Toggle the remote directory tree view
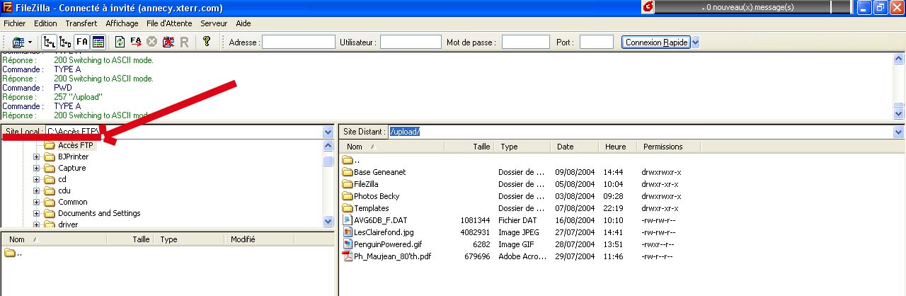The image size is (906, 296). (65, 42)
